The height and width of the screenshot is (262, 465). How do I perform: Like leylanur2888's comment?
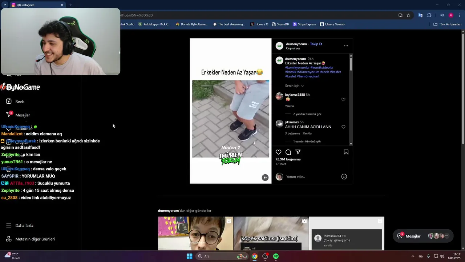(x=343, y=99)
